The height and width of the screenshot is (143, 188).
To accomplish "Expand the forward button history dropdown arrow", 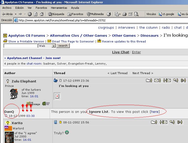I will [x=25, y=14].
